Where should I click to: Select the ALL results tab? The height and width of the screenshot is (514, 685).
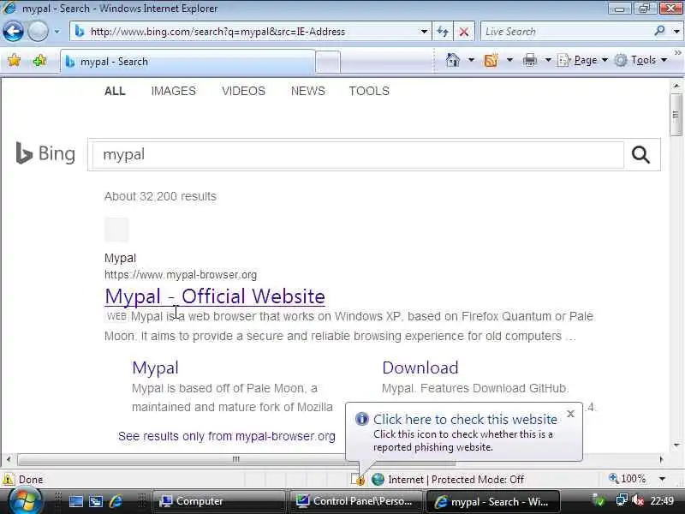(x=115, y=91)
